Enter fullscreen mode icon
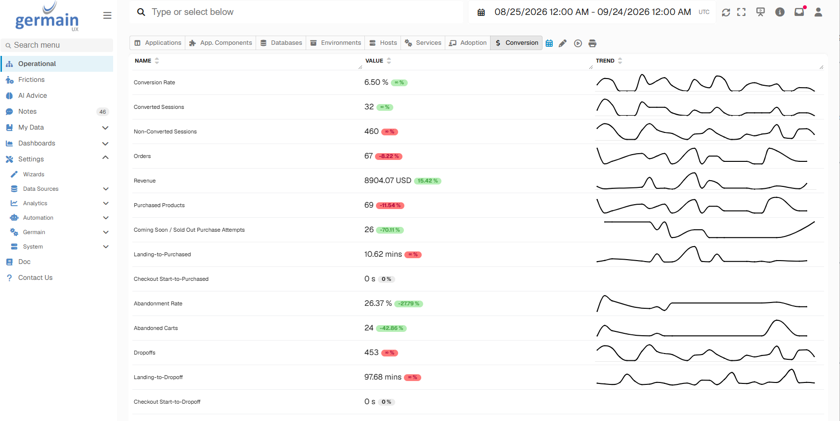This screenshot has width=840, height=421. coord(741,12)
